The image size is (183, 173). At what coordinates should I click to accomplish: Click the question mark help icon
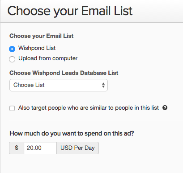tap(165, 107)
